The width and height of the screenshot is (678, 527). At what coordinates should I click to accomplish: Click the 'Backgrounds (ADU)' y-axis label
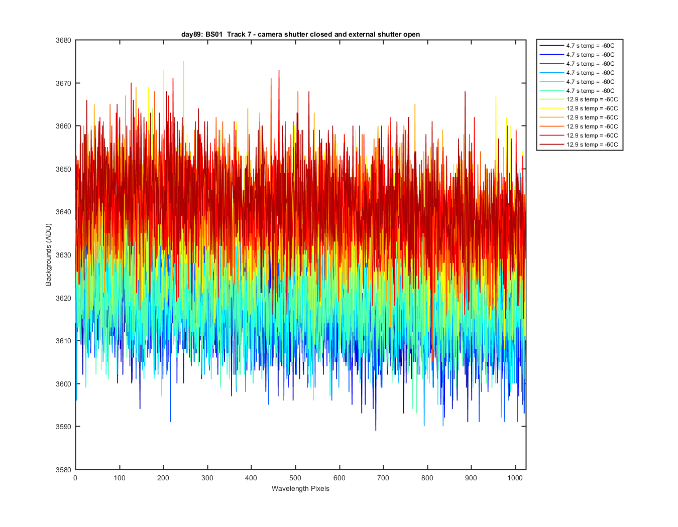coord(48,255)
